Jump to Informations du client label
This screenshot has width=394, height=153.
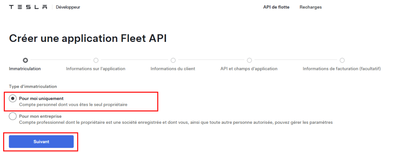click(x=173, y=68)
